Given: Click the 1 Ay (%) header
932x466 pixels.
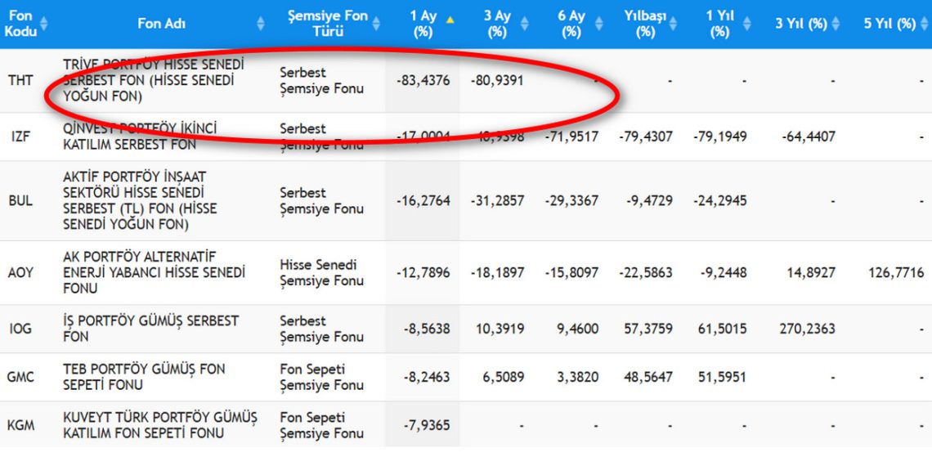Looking at the screenshot, I should point(423,24).
